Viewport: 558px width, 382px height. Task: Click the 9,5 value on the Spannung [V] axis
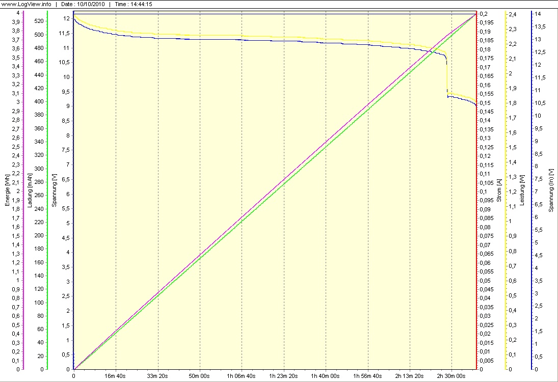pyautogui.click(x=66, y=92)
